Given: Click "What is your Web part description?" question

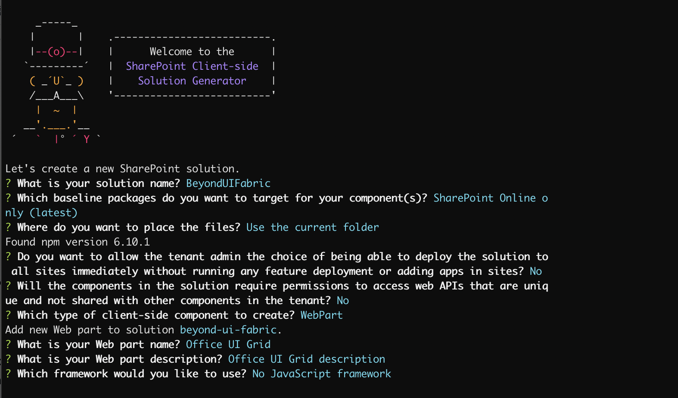Looking at the screenshot, I should point(120,359).
